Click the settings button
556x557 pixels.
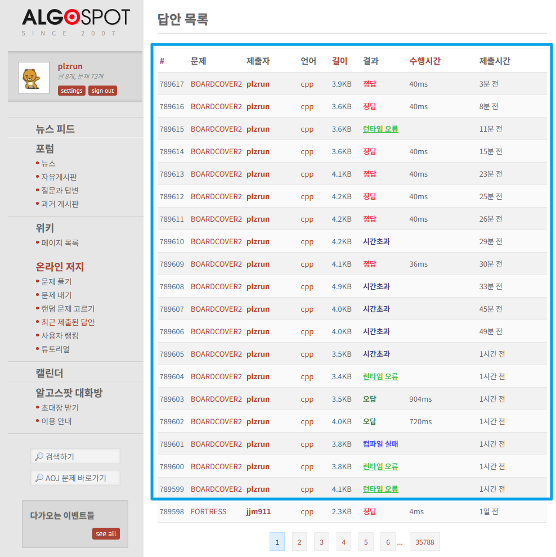71,91
